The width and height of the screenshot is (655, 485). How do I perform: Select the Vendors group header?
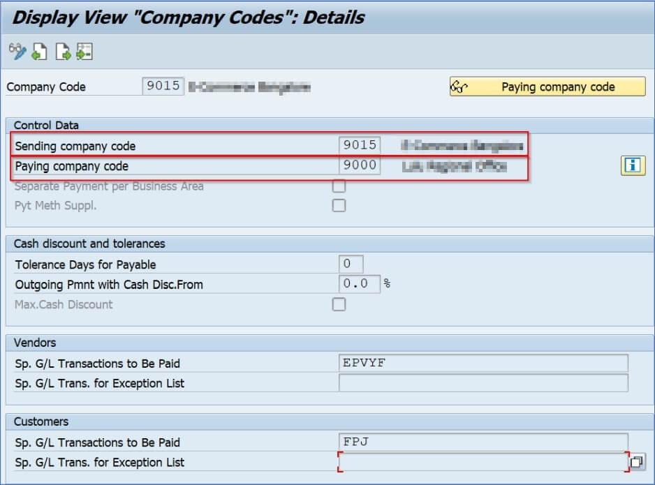point(35,342)
